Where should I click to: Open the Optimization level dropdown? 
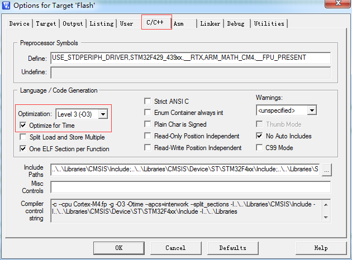pyautogui.click(x=103, y=114)
